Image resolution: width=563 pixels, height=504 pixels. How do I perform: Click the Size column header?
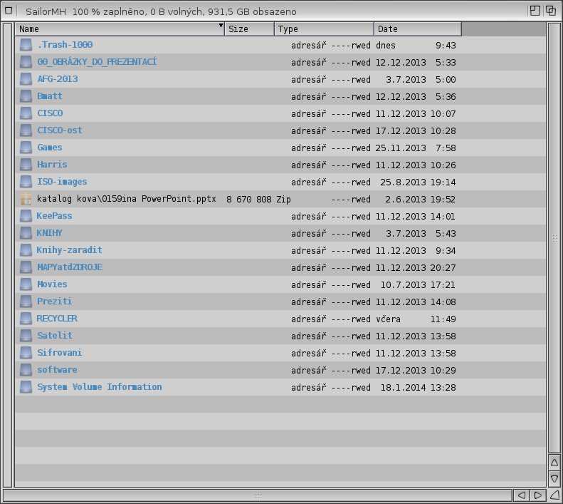point(249,29)
